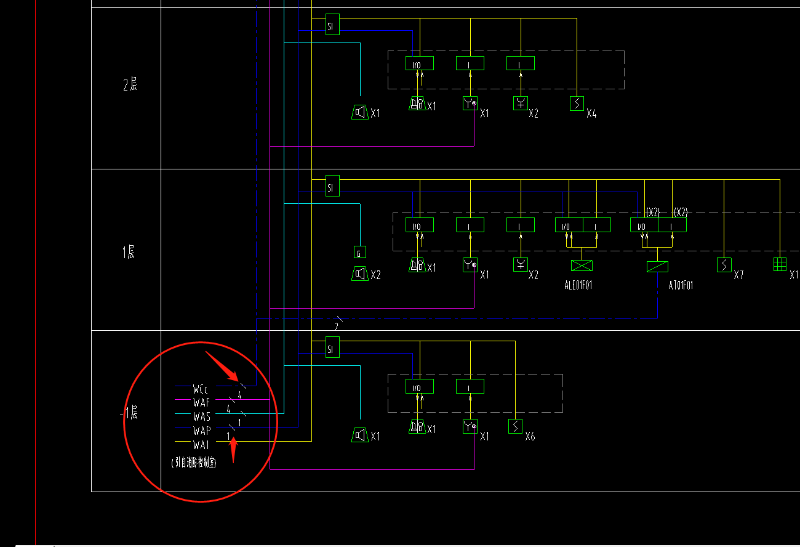Select the fire phone jack symbol on 1层
Image resolution: width=800 pixels, height=547 pixels.
(x=470, y=265)
